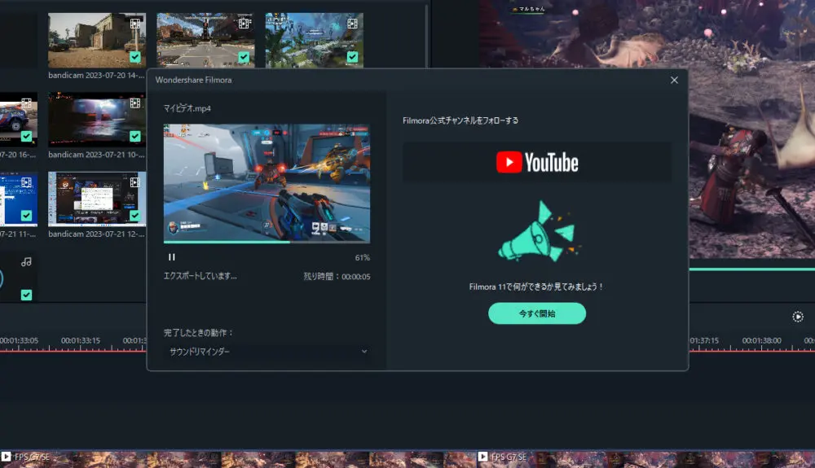
Task: Click film icon on the road scene clip
Action: click(244, 24)
